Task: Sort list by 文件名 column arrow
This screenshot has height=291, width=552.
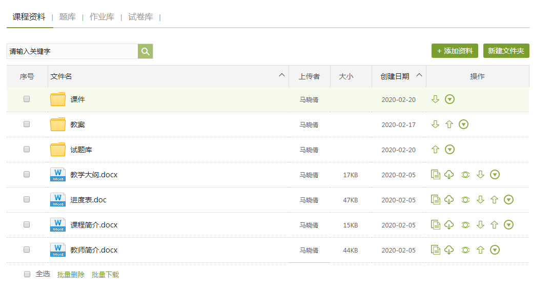Action: click(281, 75)
